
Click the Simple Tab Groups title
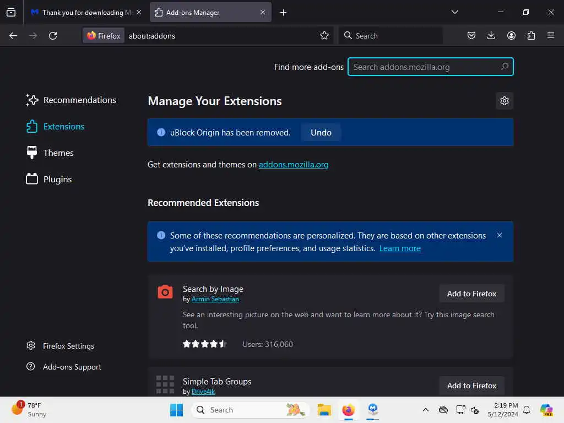[217, 382]
